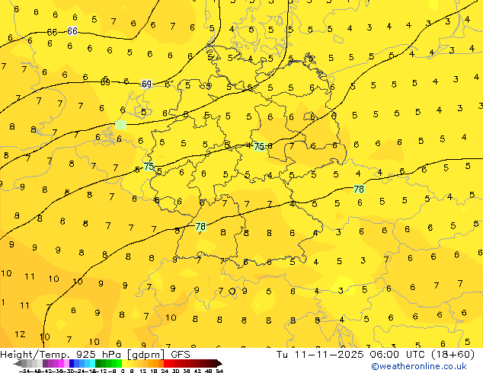Click the gray left arrow end of legend
Screen dimensions: 483x373
click(x=18, y=364)
